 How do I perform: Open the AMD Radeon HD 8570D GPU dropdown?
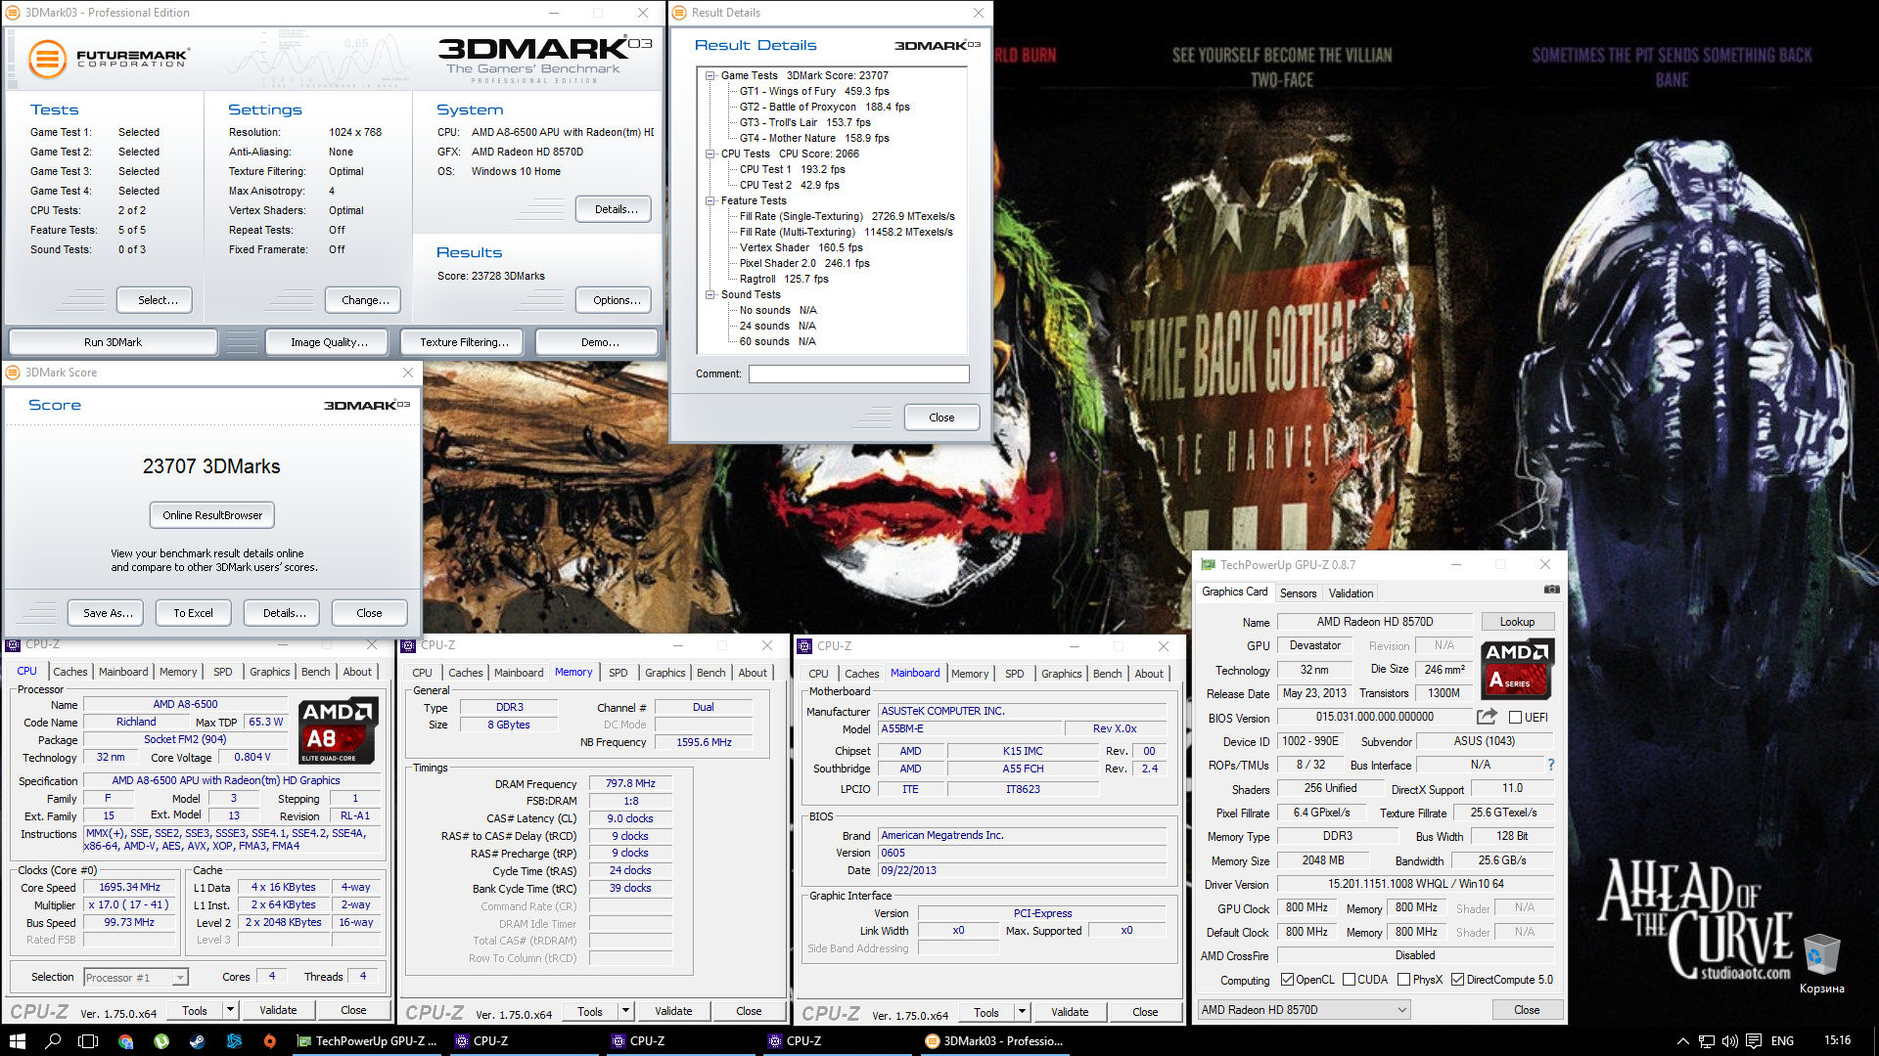pyautogui.click(x=1304, y=1010)
